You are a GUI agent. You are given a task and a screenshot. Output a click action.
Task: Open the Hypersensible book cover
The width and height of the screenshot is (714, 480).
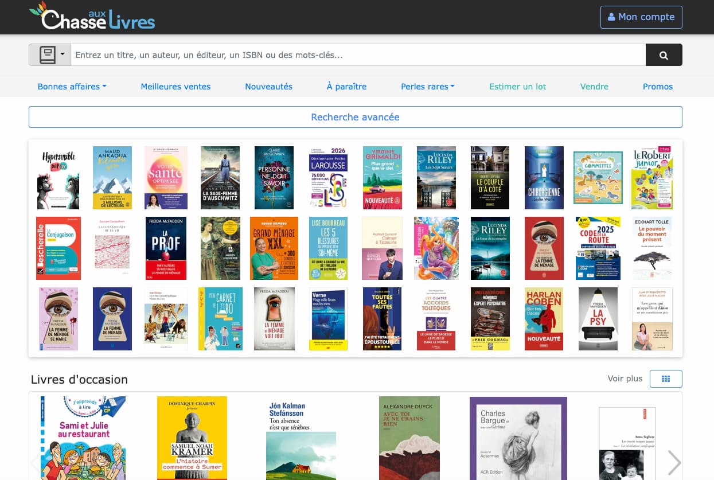pyautogui.click(x=58, y=178)
